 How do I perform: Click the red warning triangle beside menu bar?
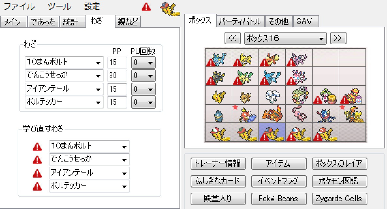pos(146,7)
